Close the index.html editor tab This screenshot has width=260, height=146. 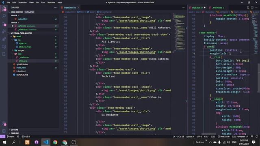point(78,8)
